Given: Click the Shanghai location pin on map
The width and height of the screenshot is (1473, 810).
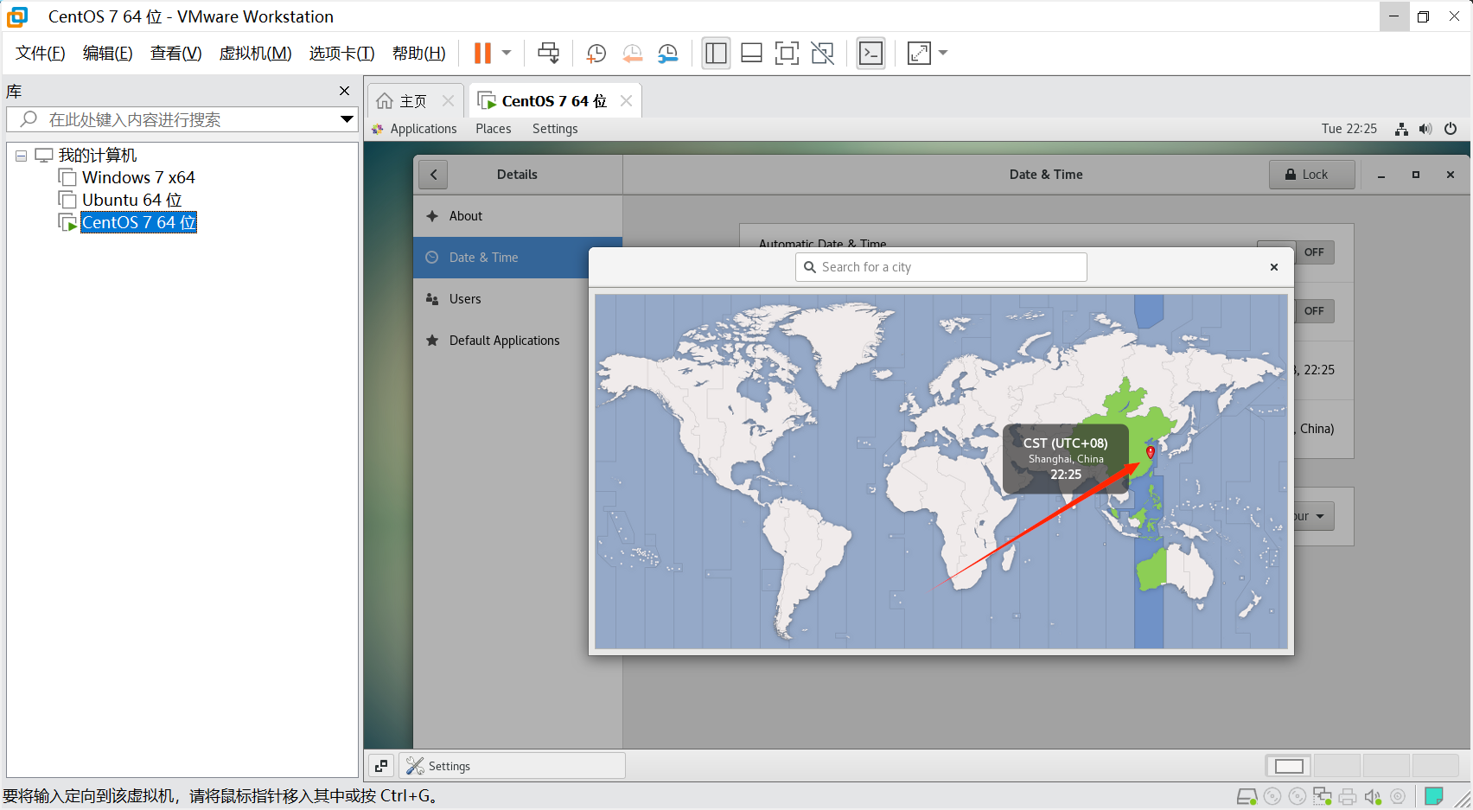Looking at the screenshot, I should (x=1150, y=452).
